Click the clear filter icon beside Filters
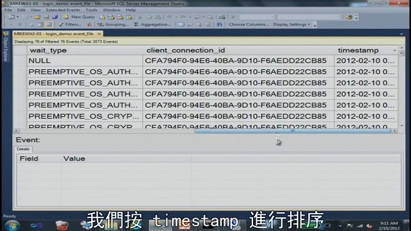Image resolution: width=411 pixels, height=231 pixels. [x=89, y=24]
